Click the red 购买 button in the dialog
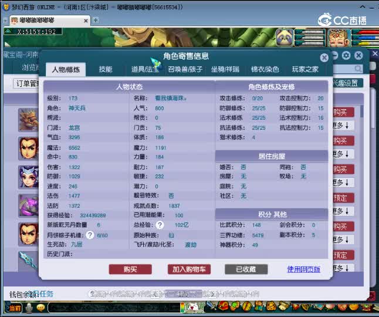 coord(130,269)
